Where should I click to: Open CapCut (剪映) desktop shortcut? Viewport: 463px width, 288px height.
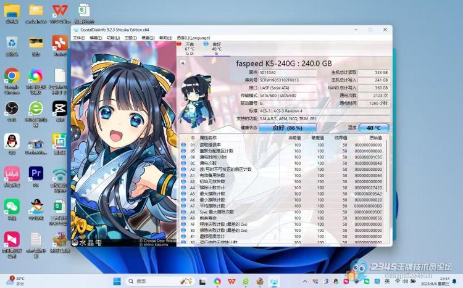(x=60, y=112)
